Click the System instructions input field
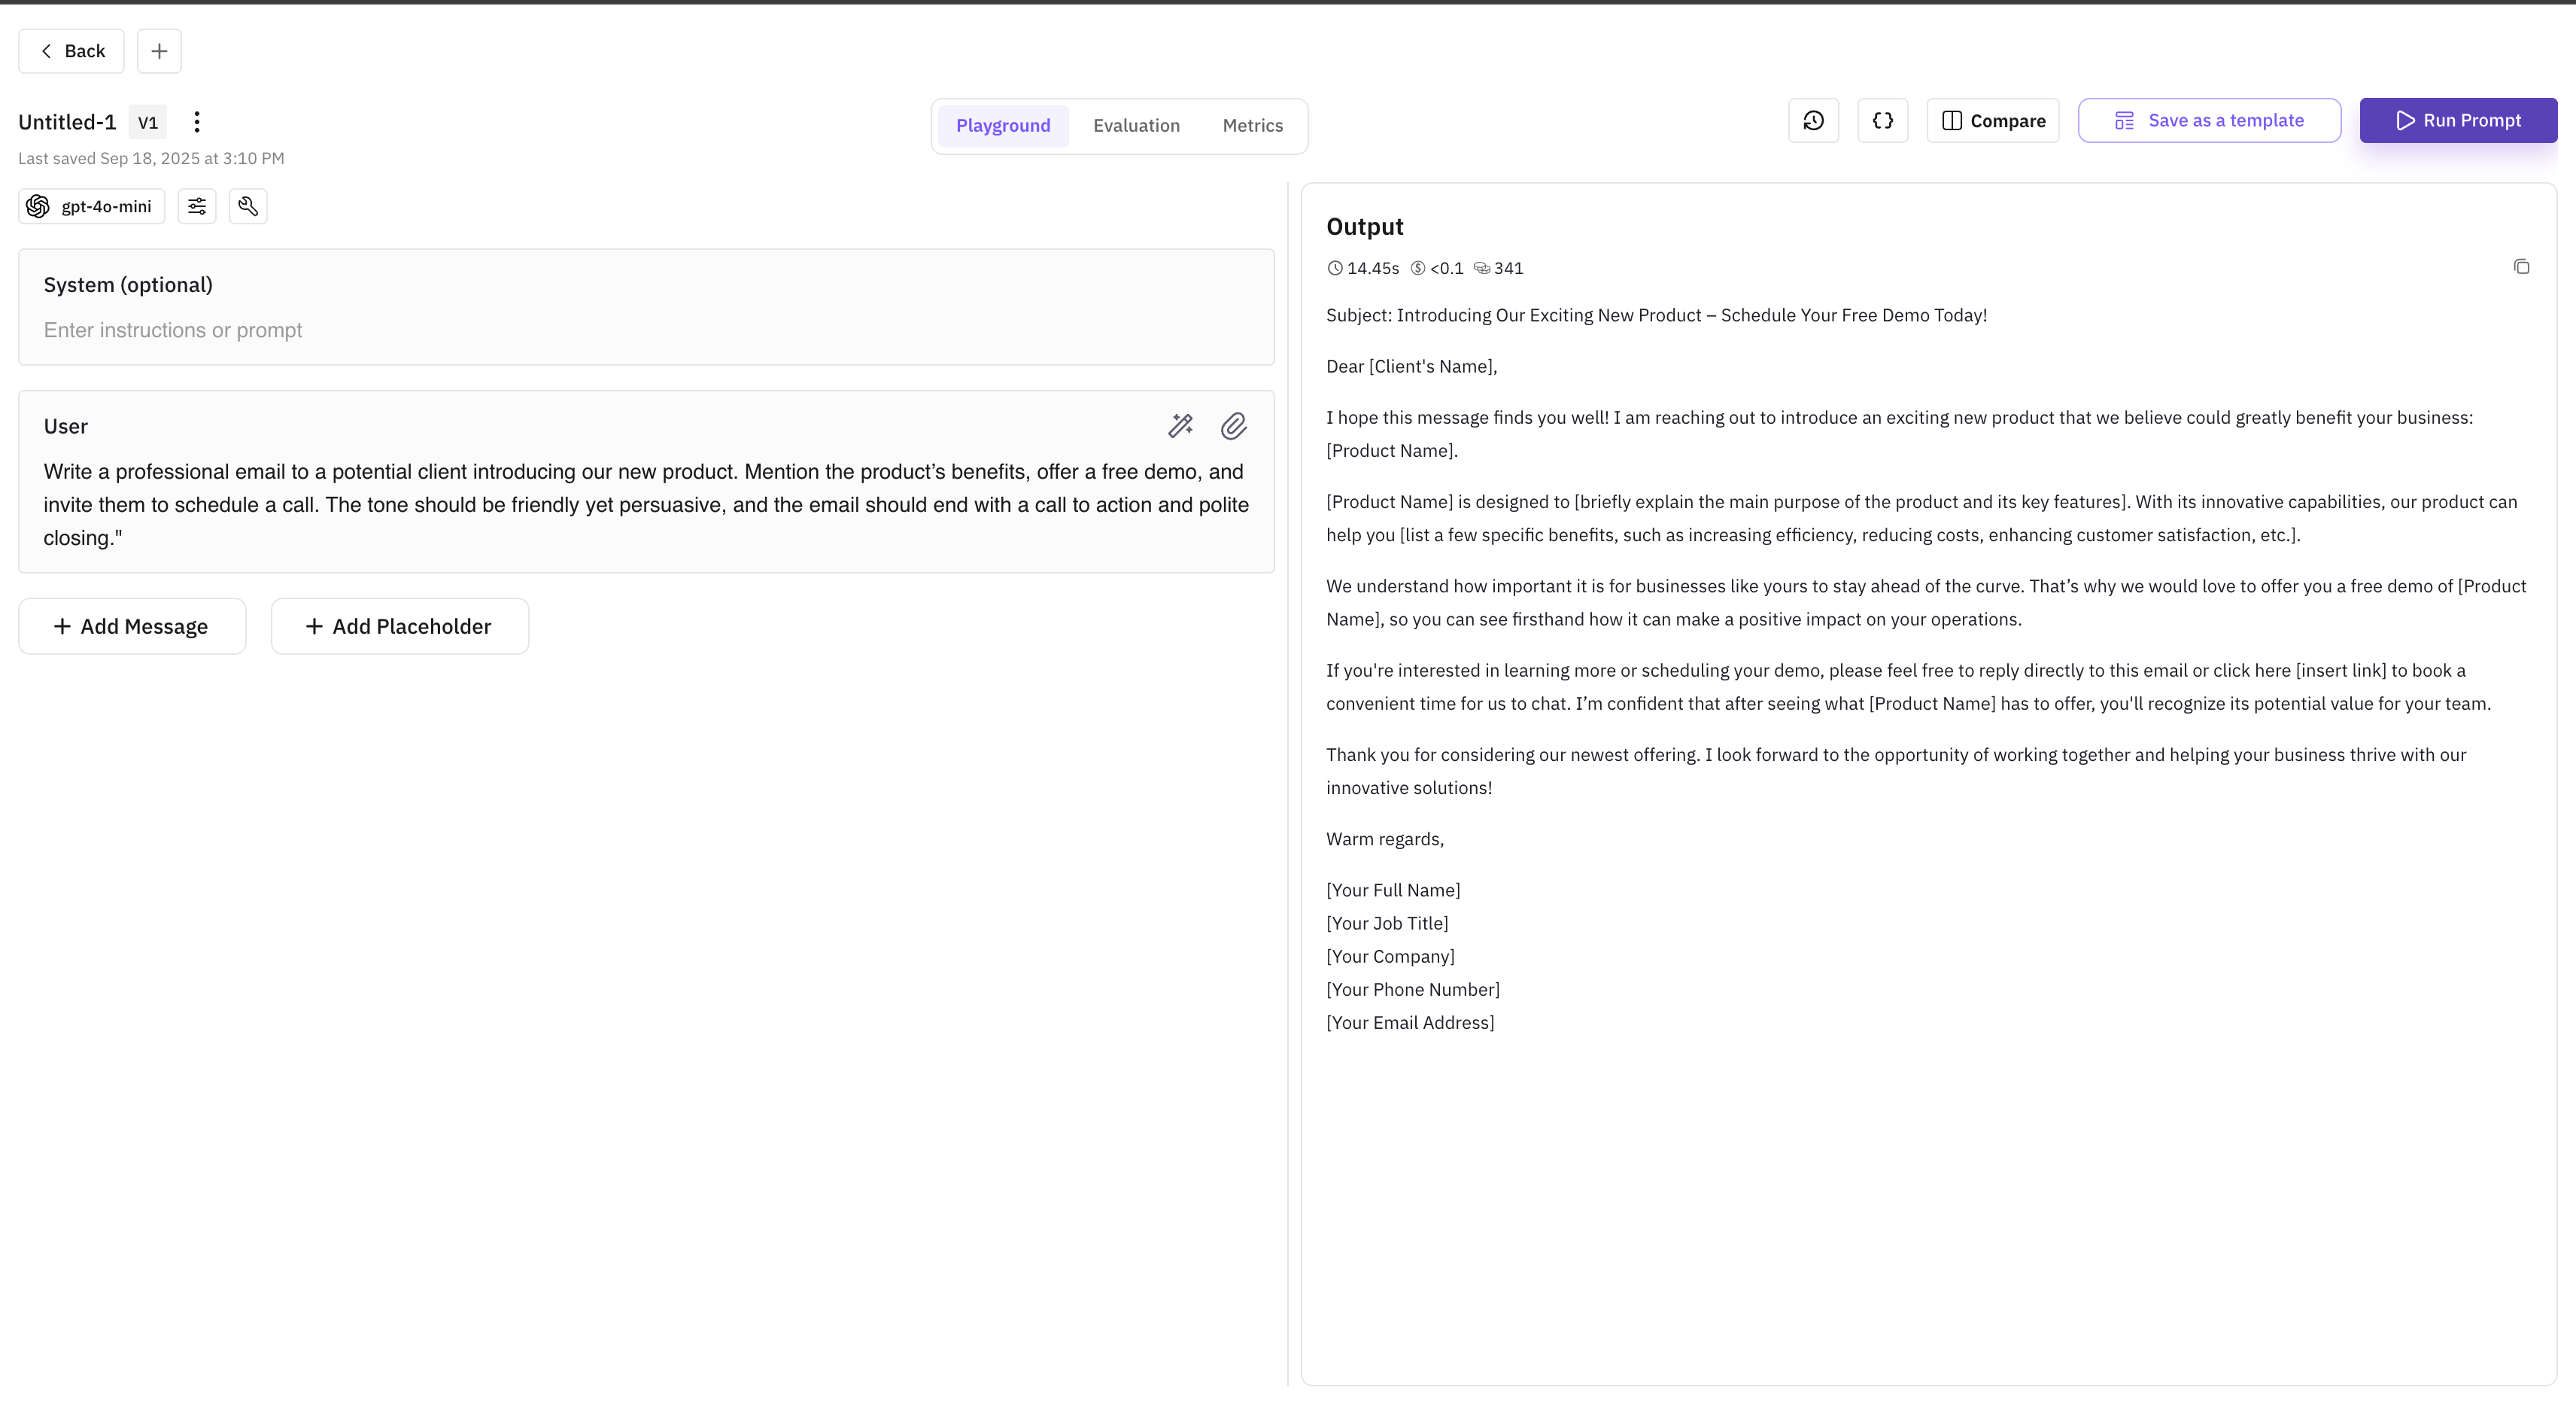 pyautogui.click(x=646, y=330)
